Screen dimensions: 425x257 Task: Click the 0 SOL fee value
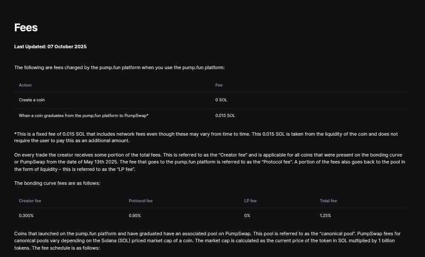tap(221, 100)
